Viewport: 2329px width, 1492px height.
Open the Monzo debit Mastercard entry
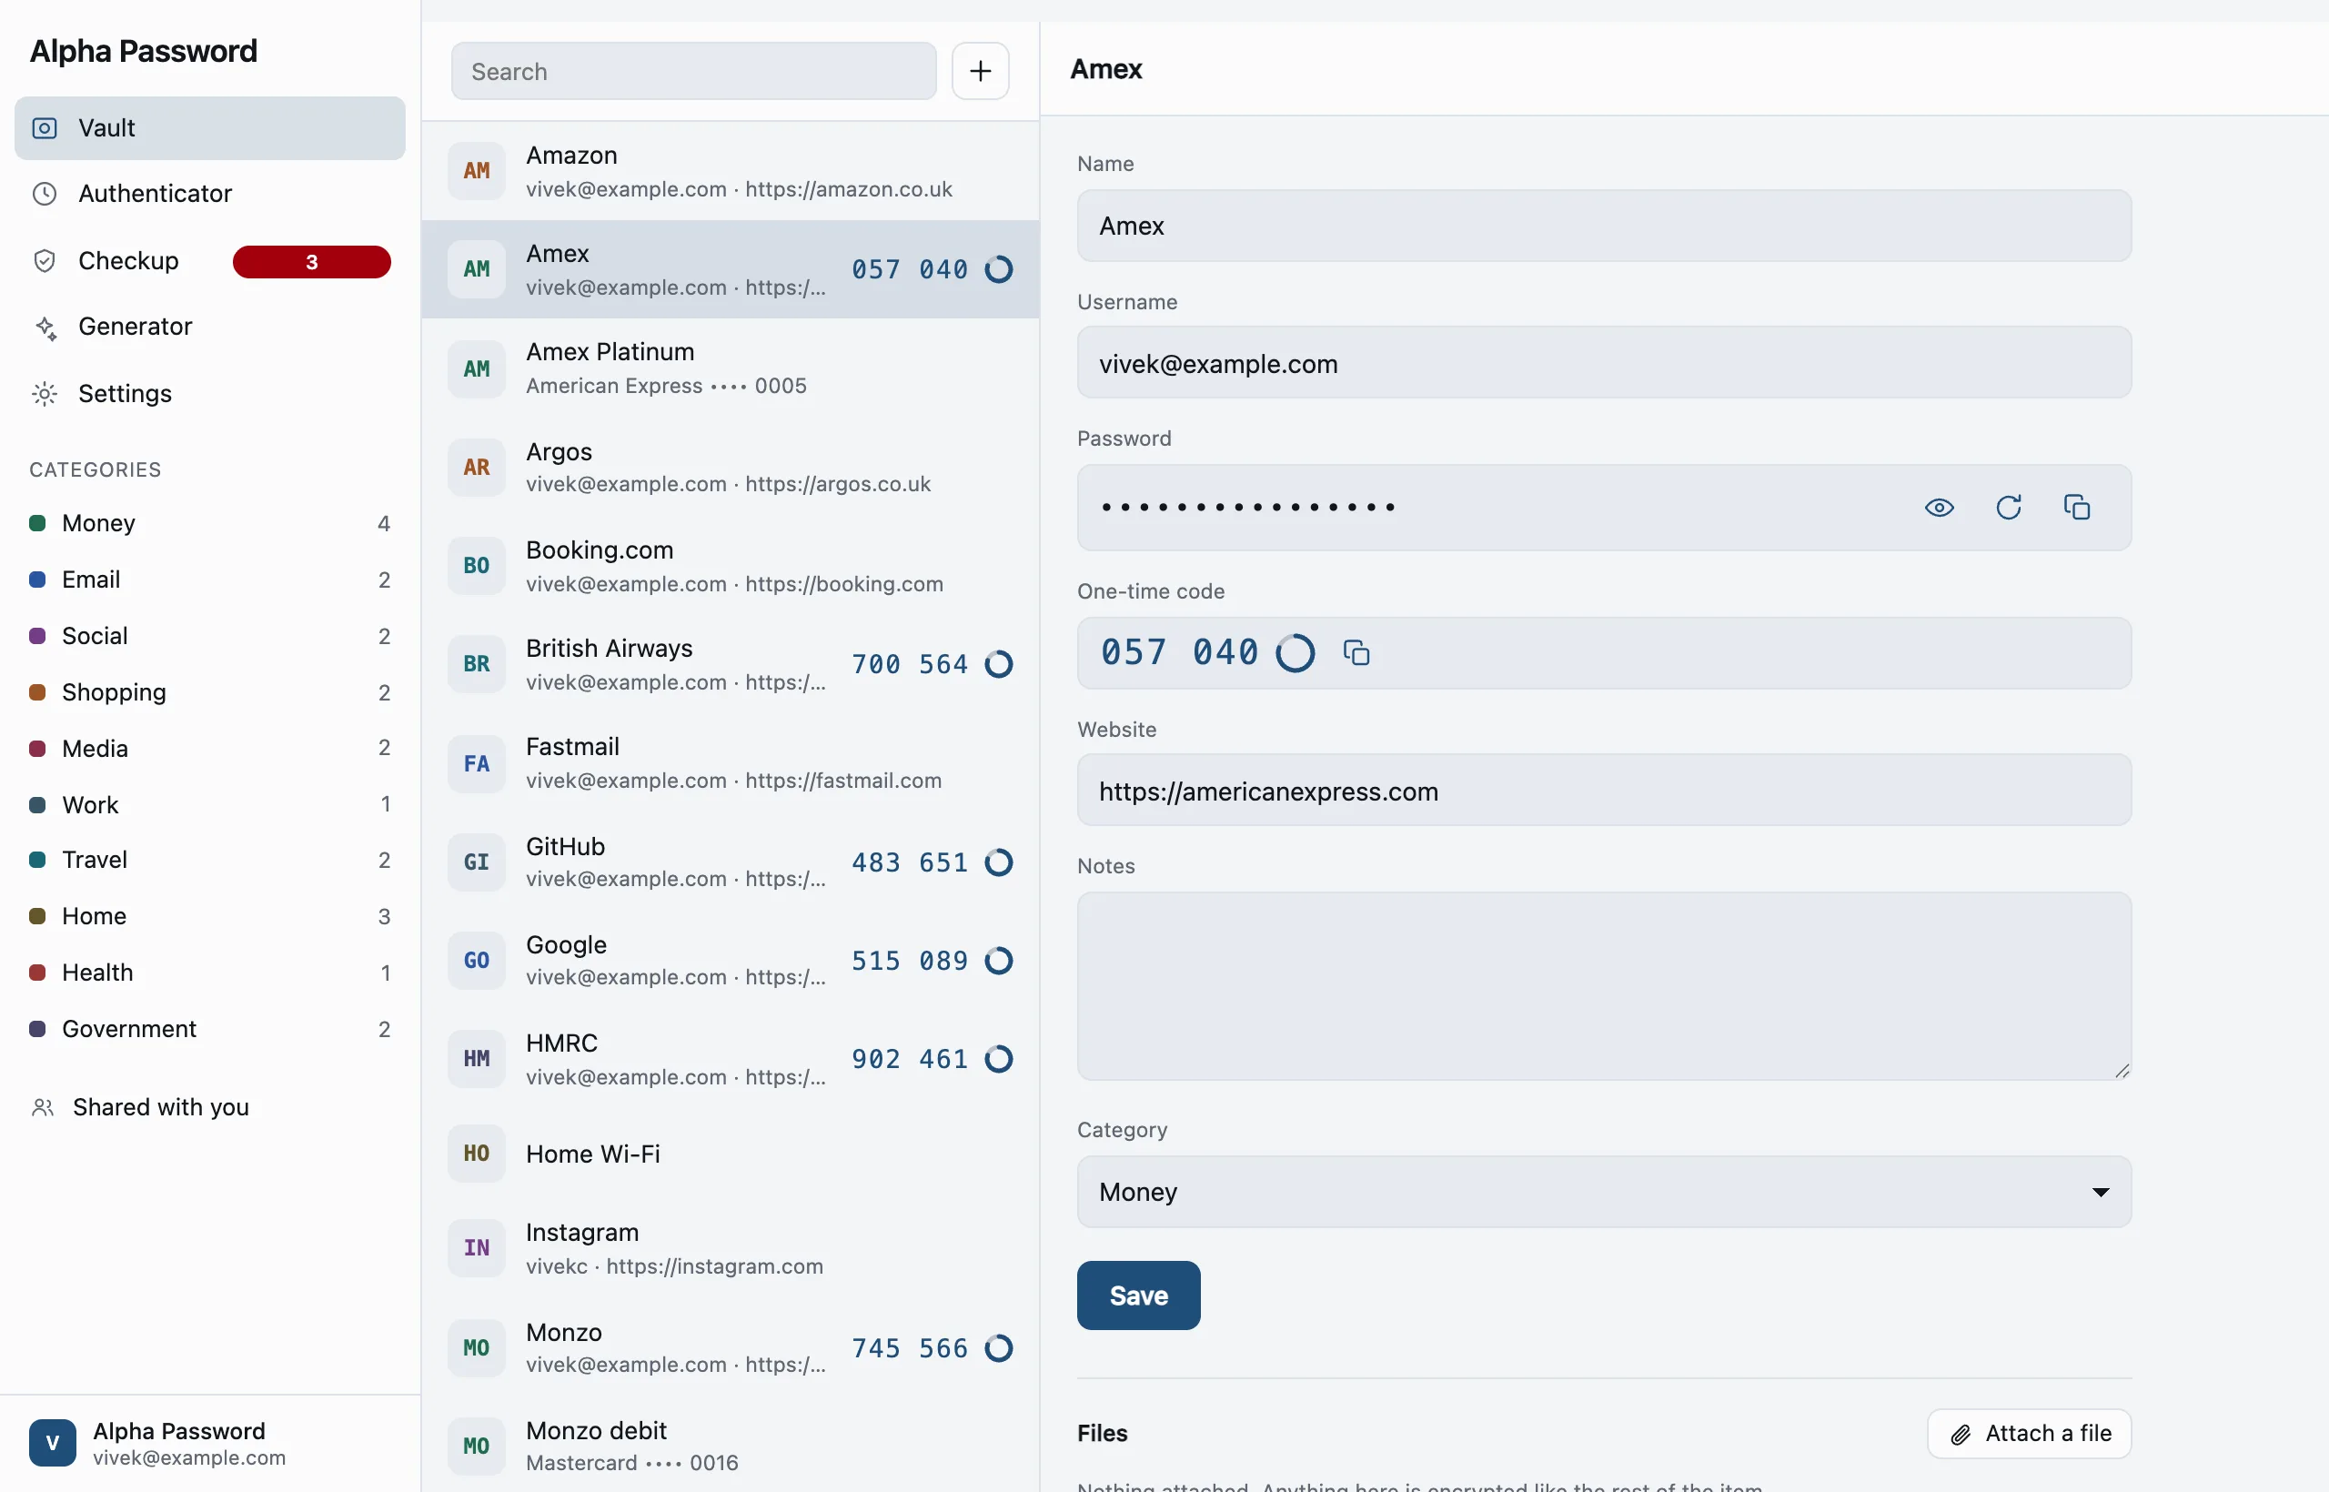(x=731, y=1446)
